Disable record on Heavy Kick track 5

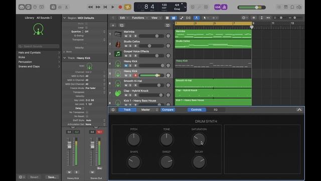[x=135, y=75]
